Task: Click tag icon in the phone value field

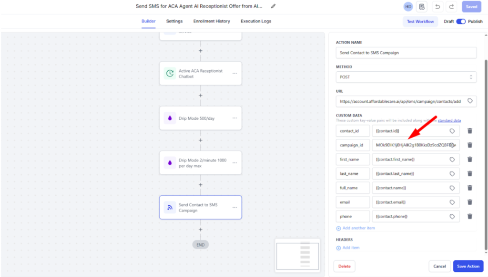Action: (452, 216)
